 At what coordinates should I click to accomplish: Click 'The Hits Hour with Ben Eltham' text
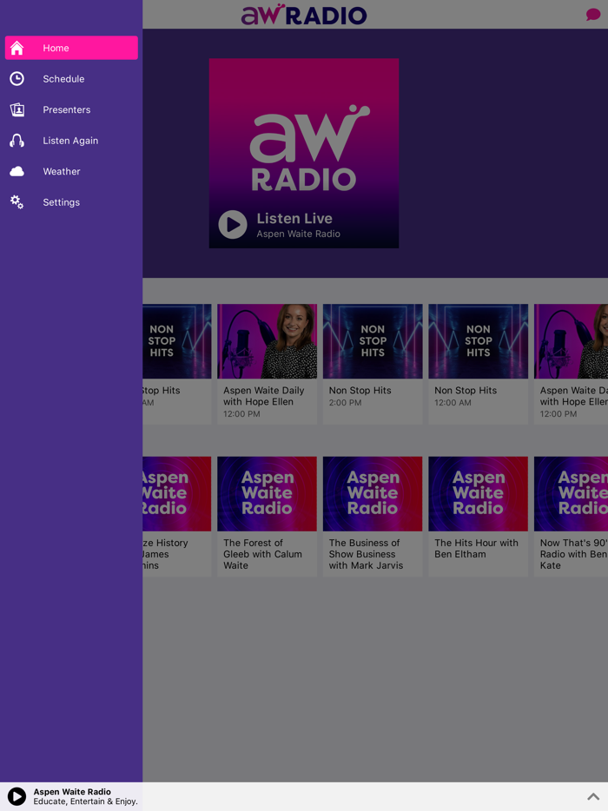click(x=476, y=548)
